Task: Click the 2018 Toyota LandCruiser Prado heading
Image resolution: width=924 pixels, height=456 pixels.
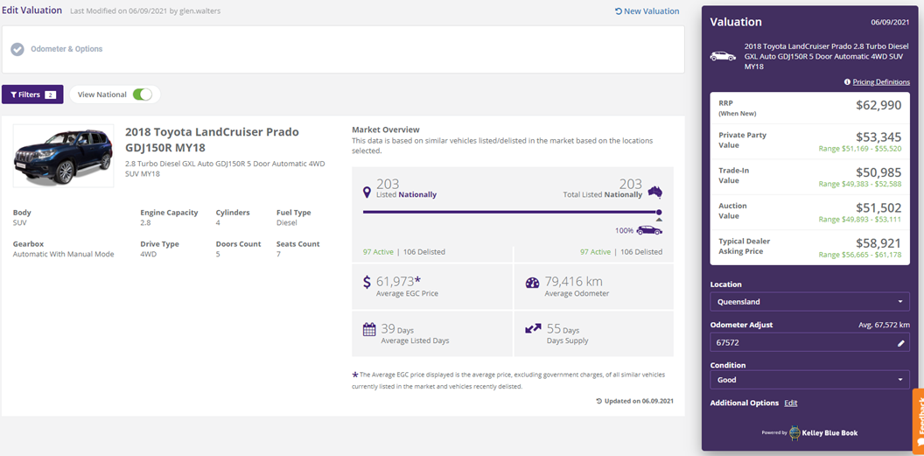Action: tap(212, 139)
